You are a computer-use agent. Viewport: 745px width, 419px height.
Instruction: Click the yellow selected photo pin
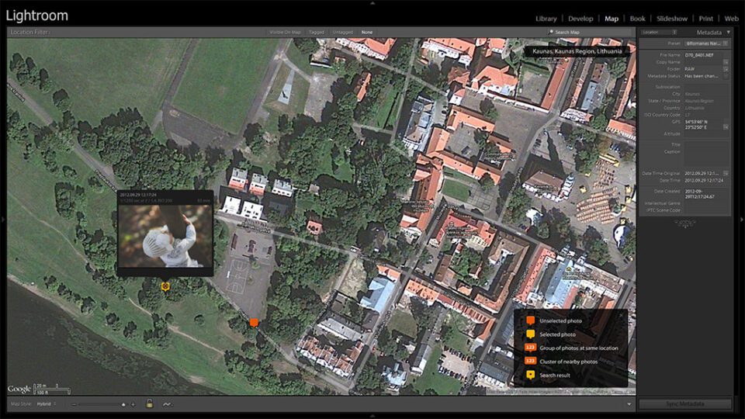pyautogui.click(x=165, y=286)
